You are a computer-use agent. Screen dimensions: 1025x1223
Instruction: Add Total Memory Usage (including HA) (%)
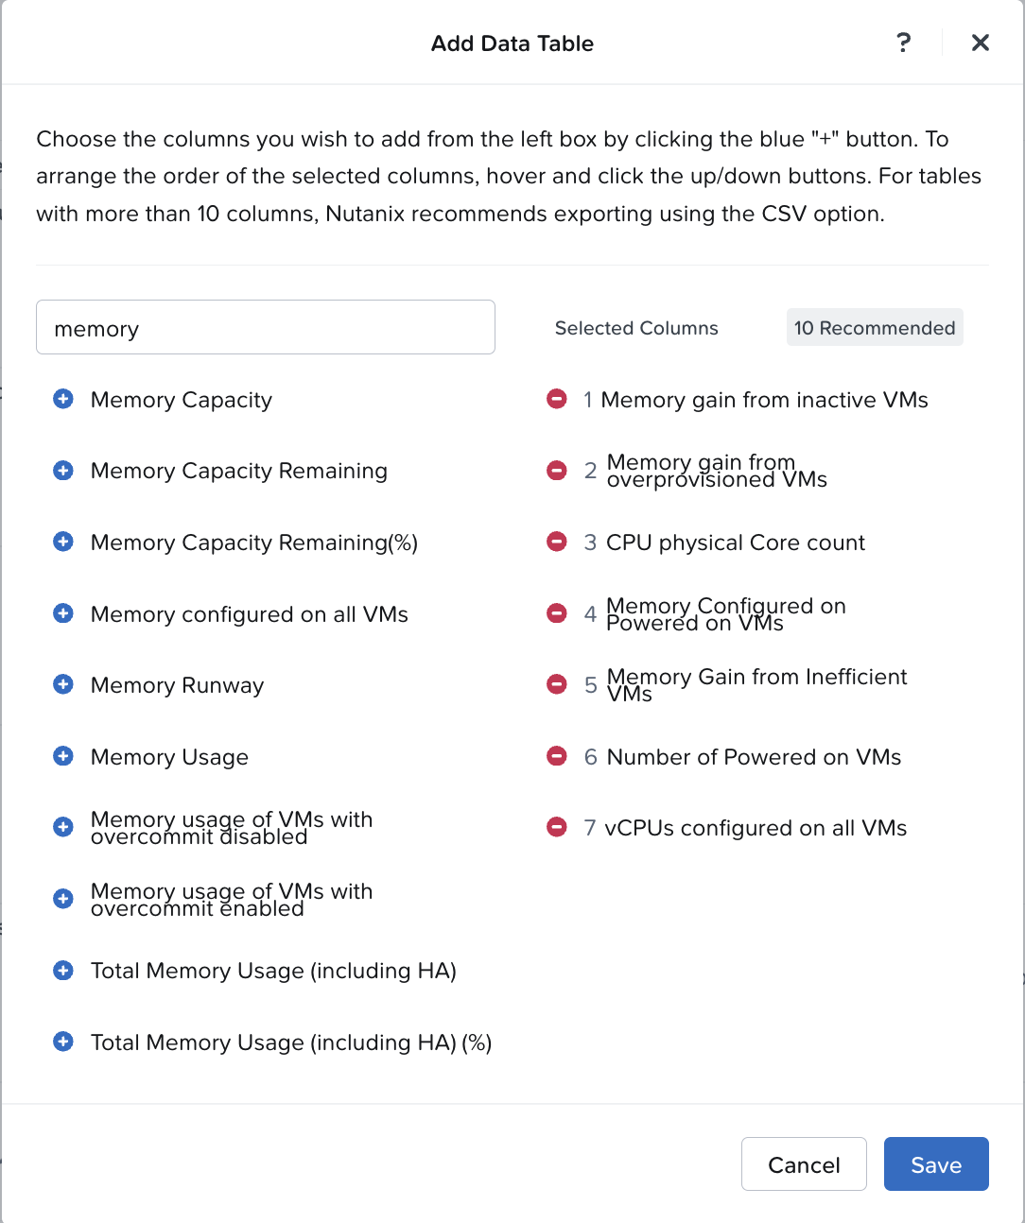63,1042
